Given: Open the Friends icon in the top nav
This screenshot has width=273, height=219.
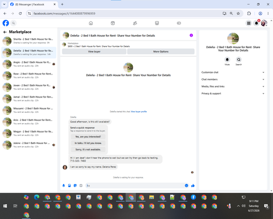Looking at the screenshot, I should click(135, 23).
